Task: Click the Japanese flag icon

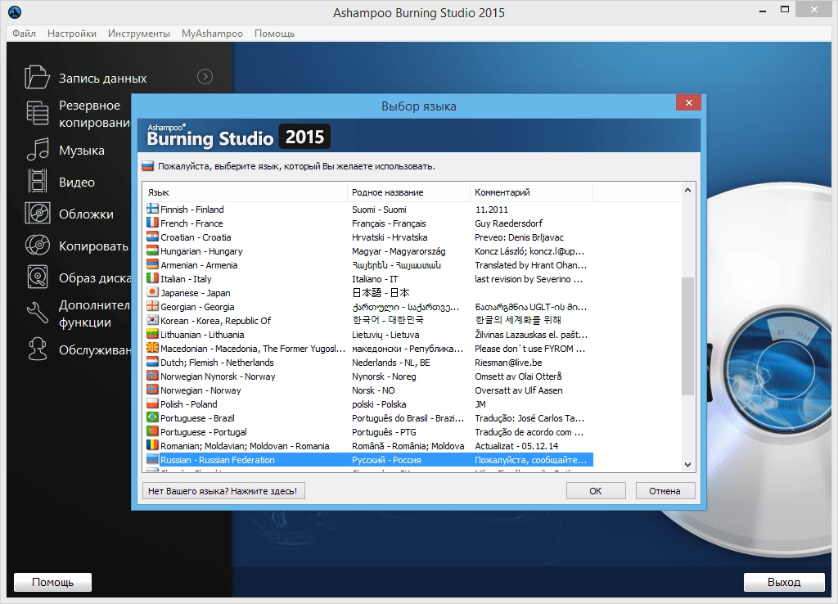Action: pyautogui.click(x=153, y=292)
